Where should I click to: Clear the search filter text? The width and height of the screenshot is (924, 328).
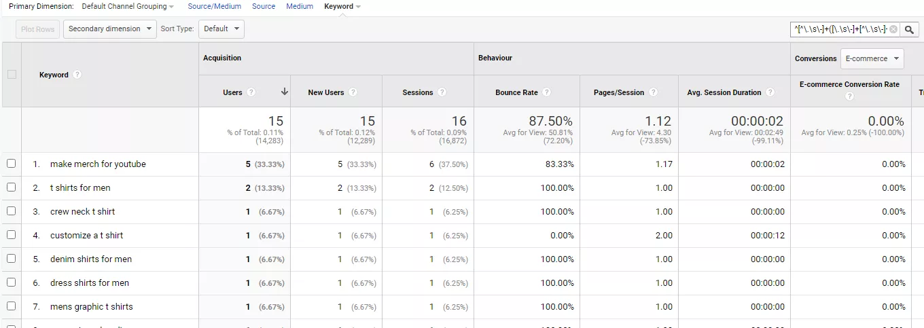pos(893,29)
